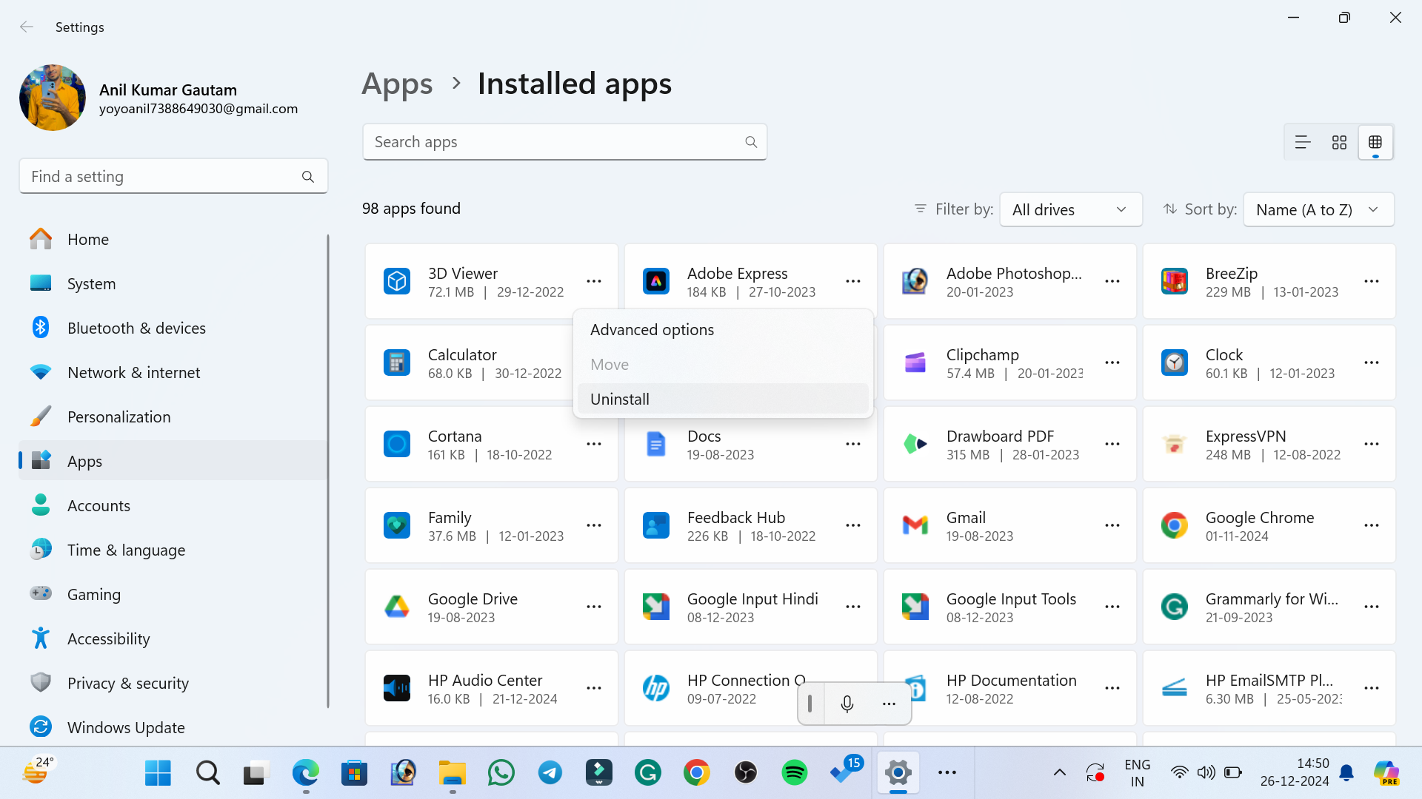Open the Gaming settings page
Viewport: 1422px width, 799px height.
(x=172, y=595)
